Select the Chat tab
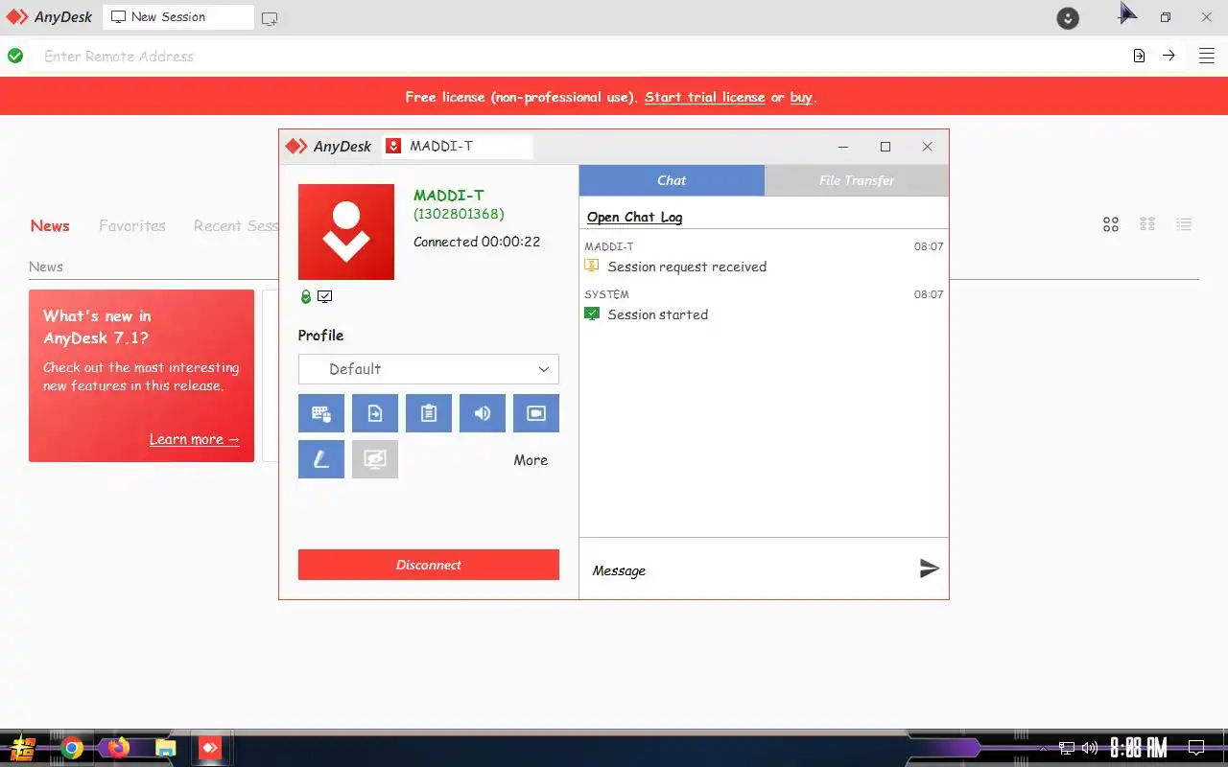The height and width of the screenshot is (767, 1228). pos(672,180)
